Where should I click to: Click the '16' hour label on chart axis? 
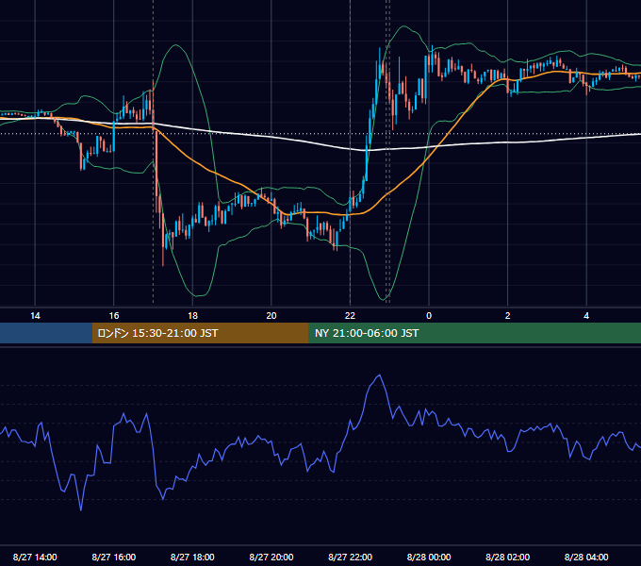pyautogui.click(x=114, y=316)
